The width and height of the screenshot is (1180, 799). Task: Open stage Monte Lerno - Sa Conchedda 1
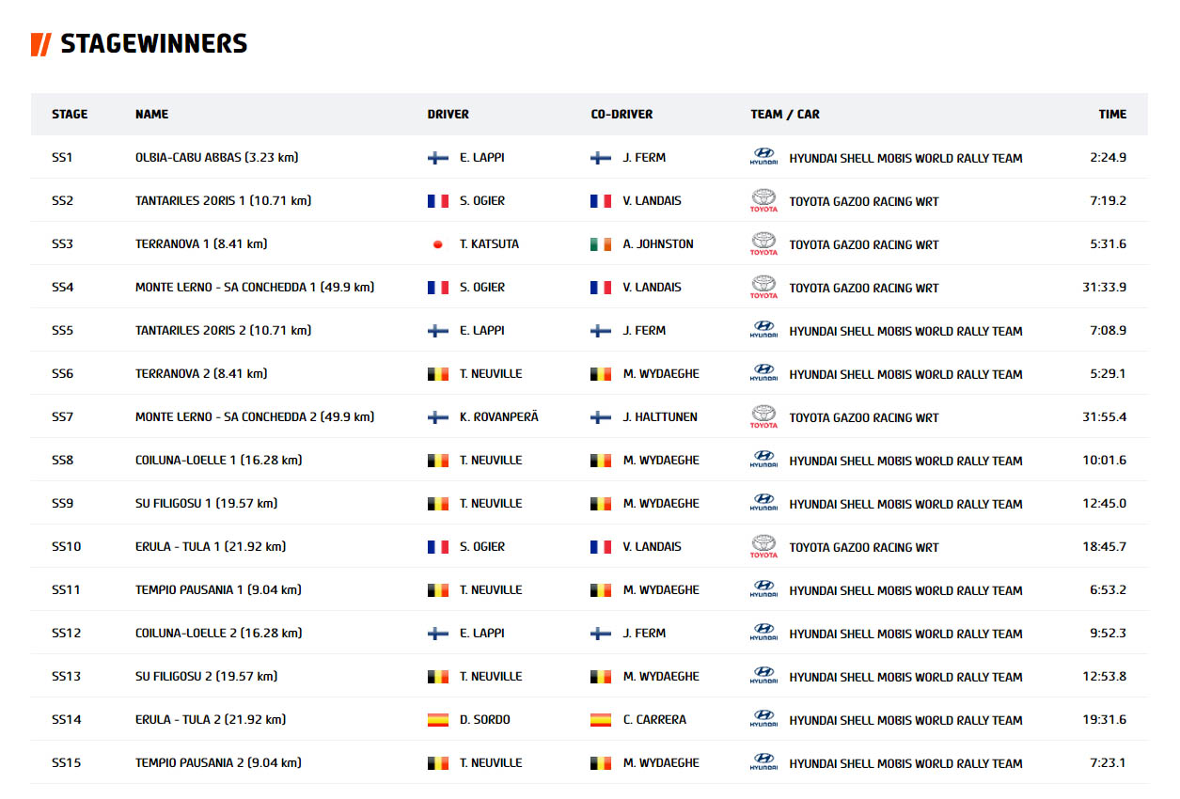point(255,288)
